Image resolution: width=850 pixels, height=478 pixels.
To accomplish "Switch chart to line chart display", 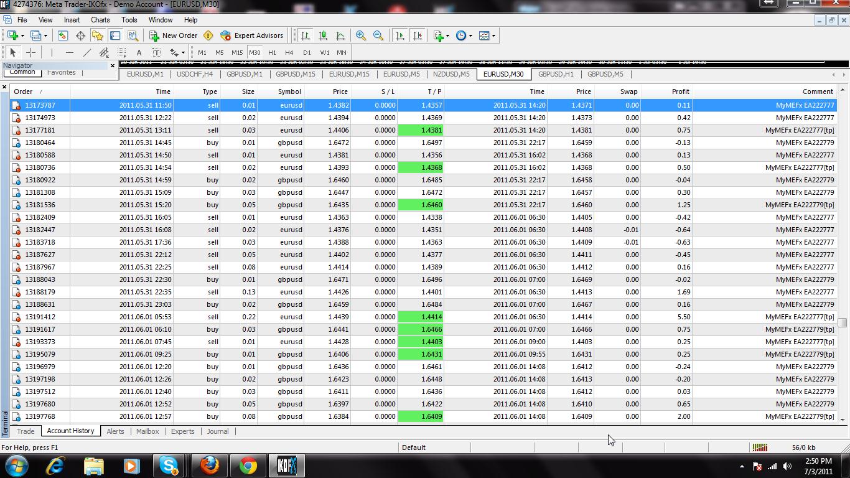I will [340, 35].
